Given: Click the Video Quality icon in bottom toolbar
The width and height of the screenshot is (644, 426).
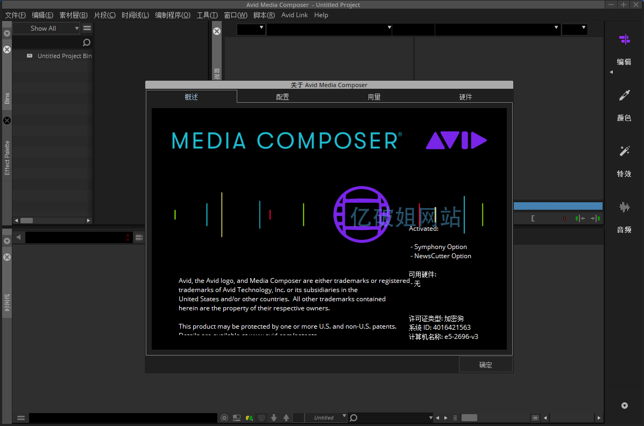Looking at the screenshot, I should pyautogui.click(x=250, y=417).
